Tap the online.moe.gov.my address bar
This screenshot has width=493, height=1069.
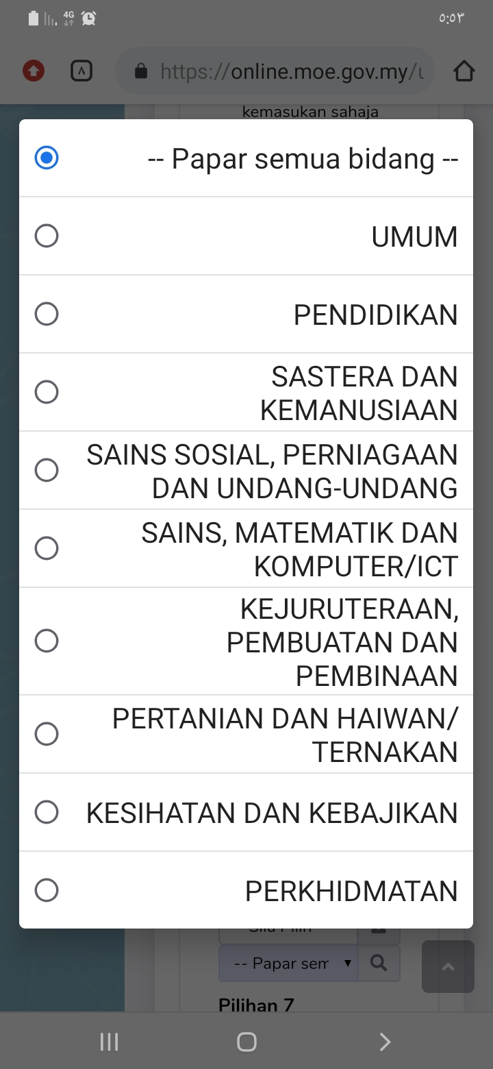tap(291, 71)
